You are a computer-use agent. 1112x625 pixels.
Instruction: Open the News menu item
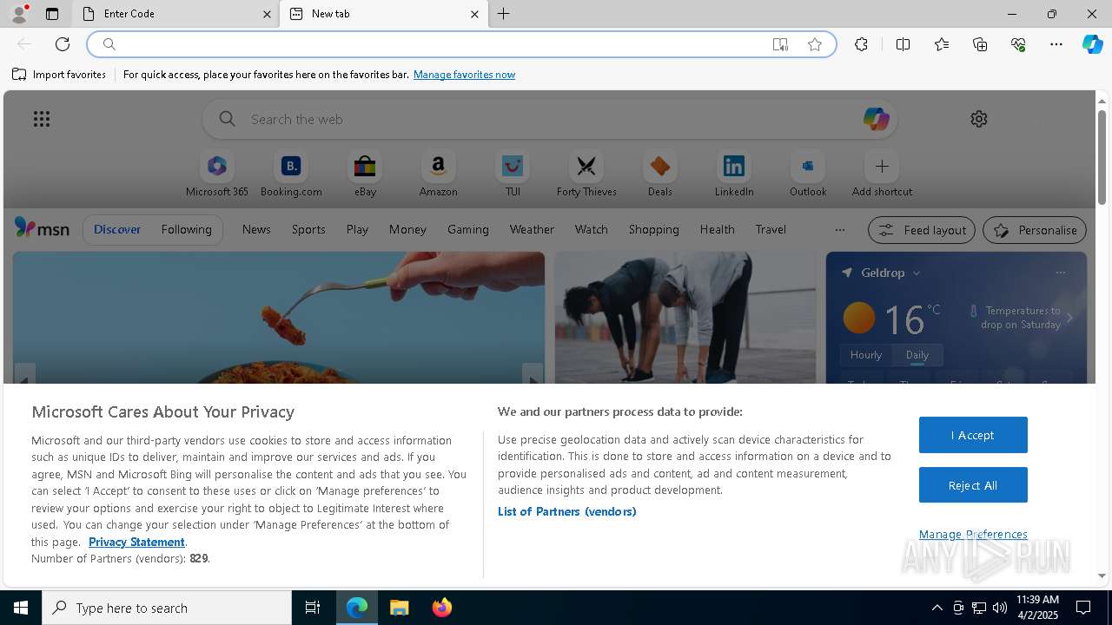click(x=256, y=229)
